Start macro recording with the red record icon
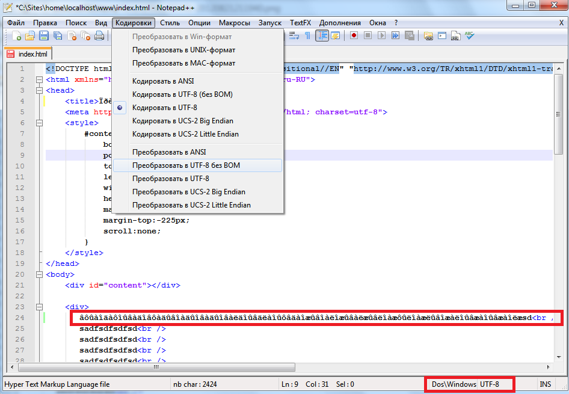The image size is (569, 394). [x=354, y=35]
